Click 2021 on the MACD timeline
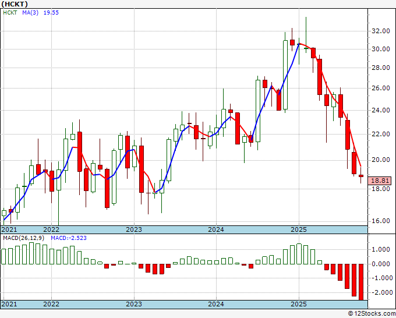 pos(9,304)
